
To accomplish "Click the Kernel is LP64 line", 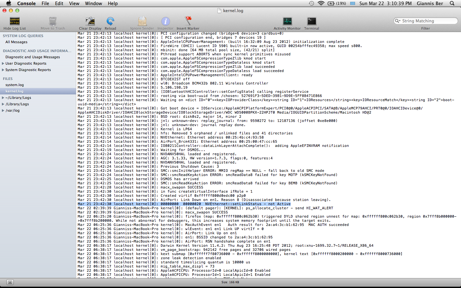I will (x=135, y=129).
